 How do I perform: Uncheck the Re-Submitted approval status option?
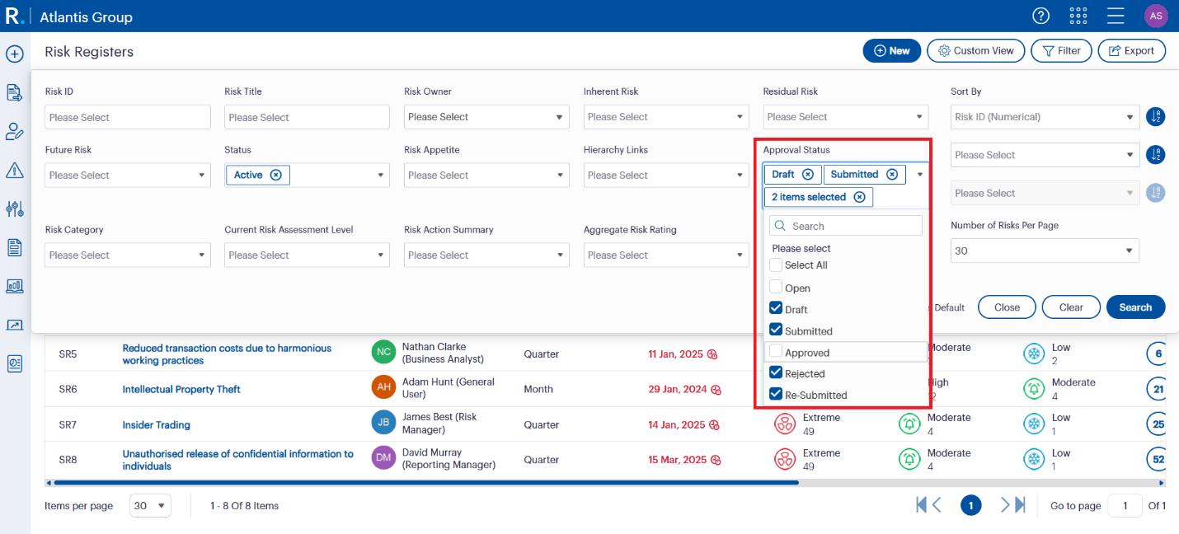click(x=776, y=394)
